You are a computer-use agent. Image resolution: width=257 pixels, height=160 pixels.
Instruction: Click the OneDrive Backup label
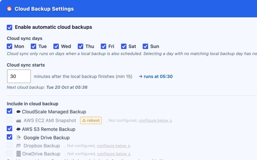pos(41,154)
